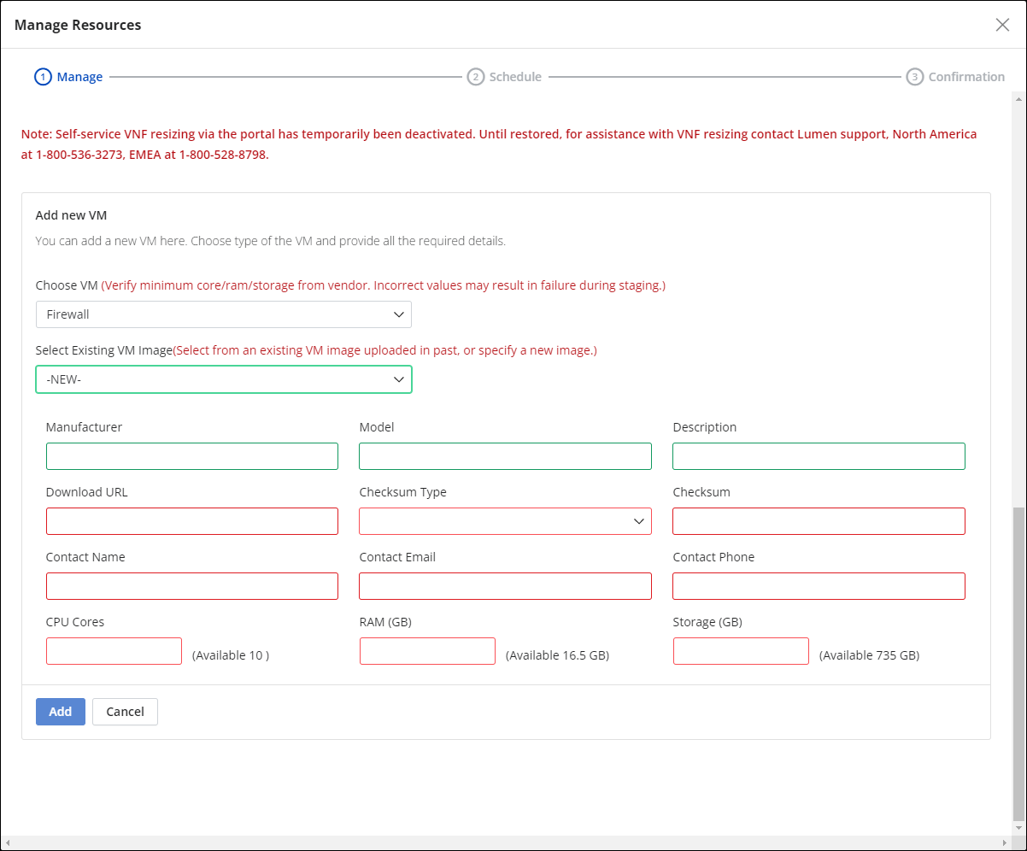Viewport: 1027px width, 851px height.
Task: Click the blue Add button
Action: click(x=61, y=712)
